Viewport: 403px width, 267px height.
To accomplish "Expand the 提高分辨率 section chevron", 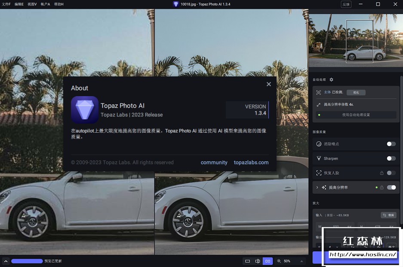I will pyautogui.click(x=317, y=188).
